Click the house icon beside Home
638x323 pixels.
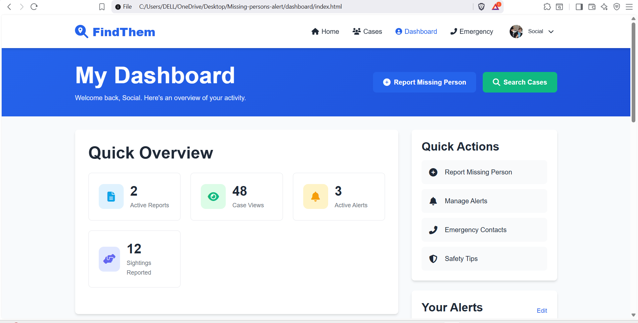point(315,32)
